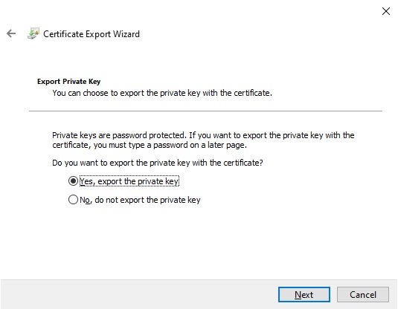Click the Certificate Export Wizard title text

coord(92,34)
